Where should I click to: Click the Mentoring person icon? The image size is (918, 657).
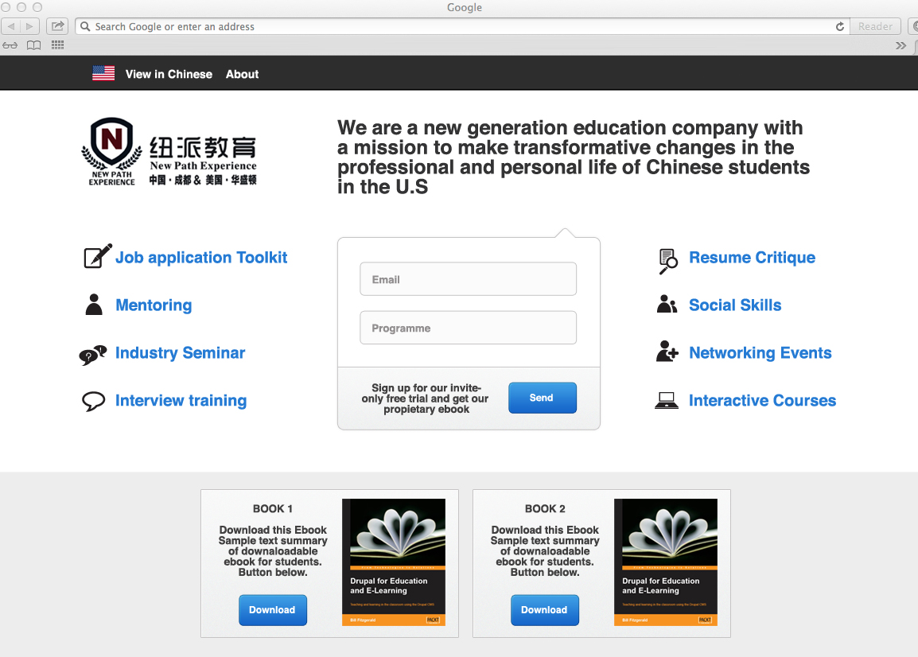click(94, 305)
